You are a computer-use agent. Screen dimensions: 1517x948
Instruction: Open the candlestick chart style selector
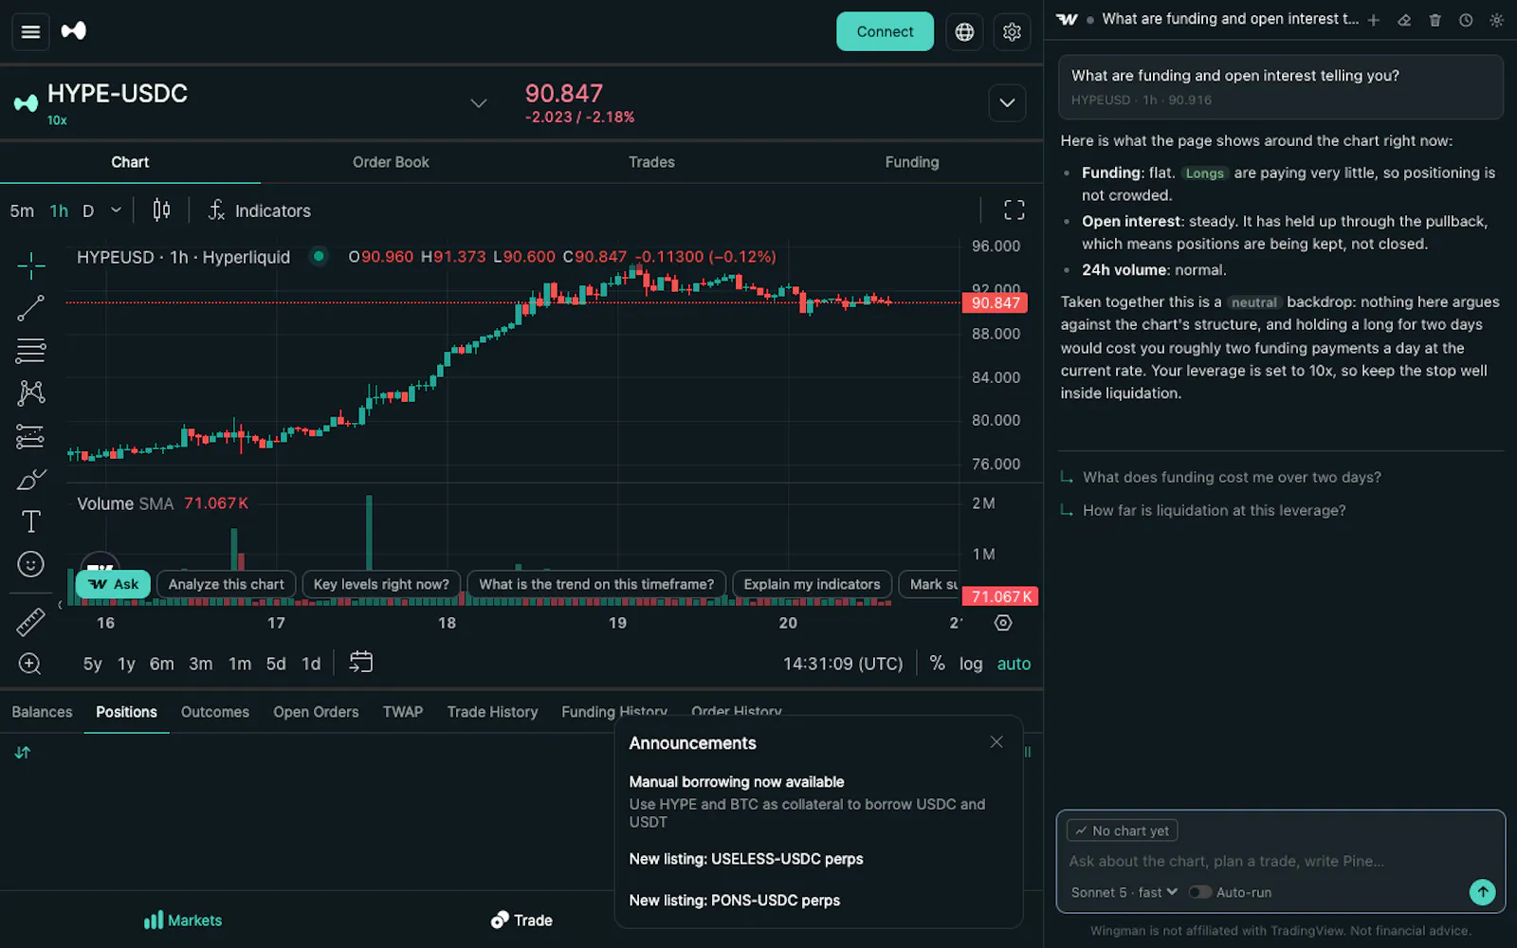(x=162, y=210)
